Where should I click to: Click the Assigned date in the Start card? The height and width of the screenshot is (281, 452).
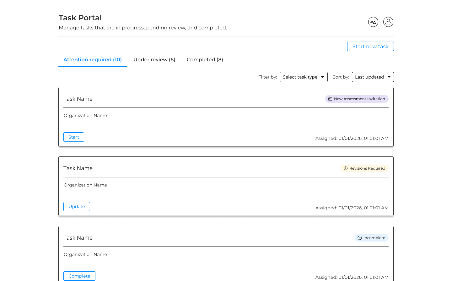coord(352,138)
